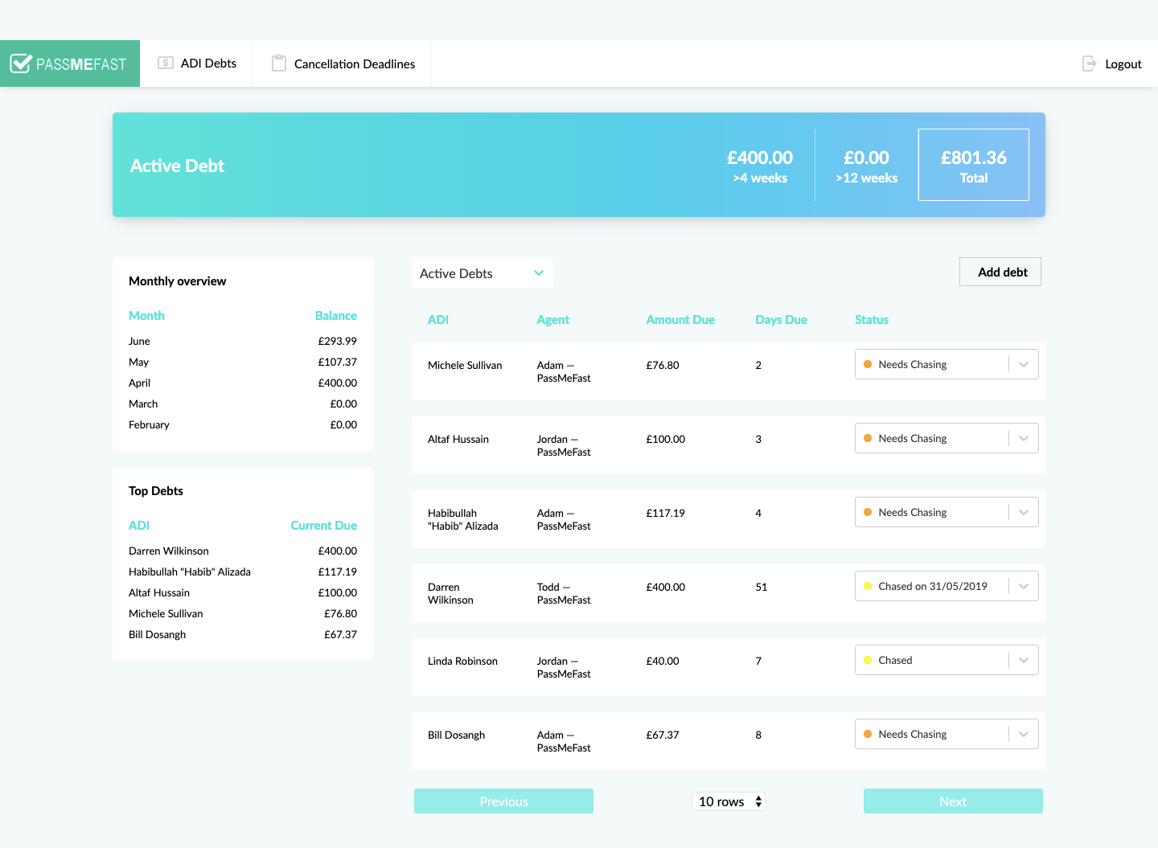Click Month header in Monthly overview
The width and height of the screenshot is (1158, 848).
click(146, 315)
